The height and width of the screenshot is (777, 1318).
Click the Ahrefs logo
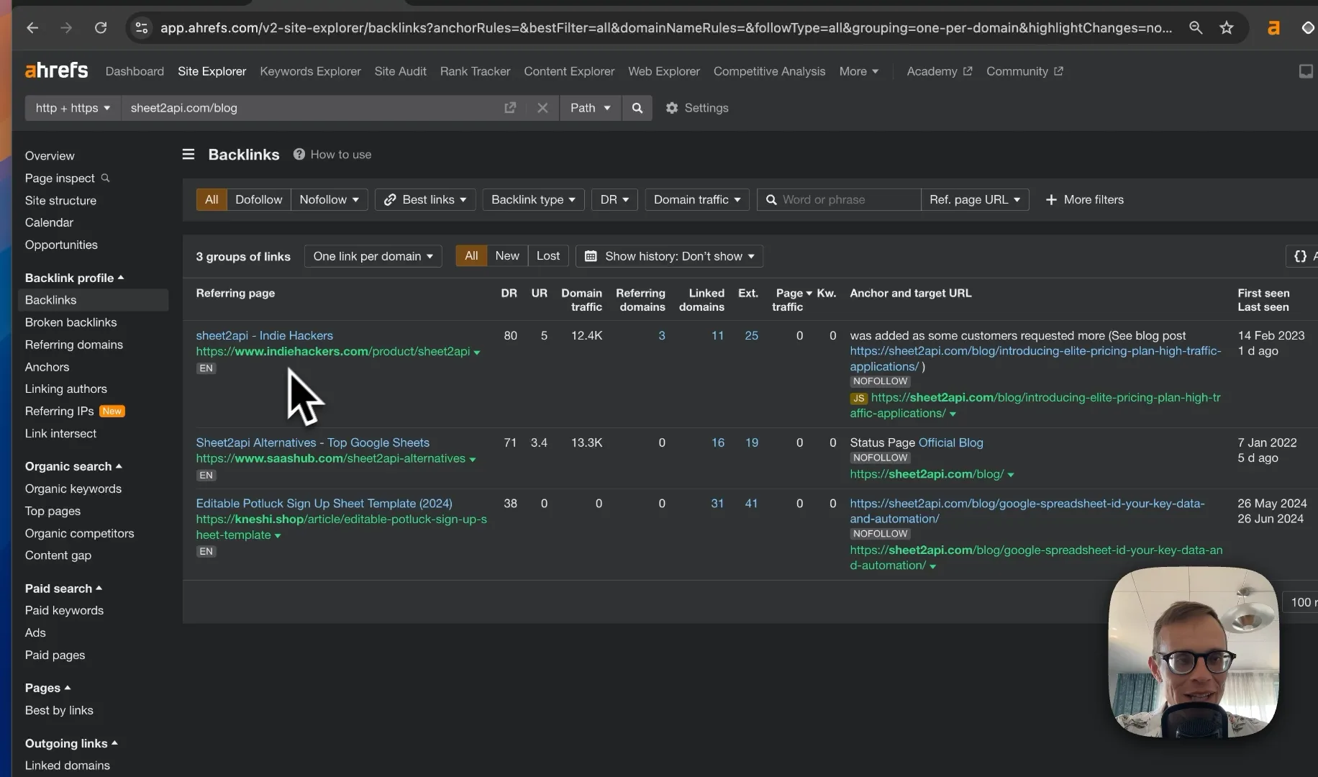click(x=56, y=71)
